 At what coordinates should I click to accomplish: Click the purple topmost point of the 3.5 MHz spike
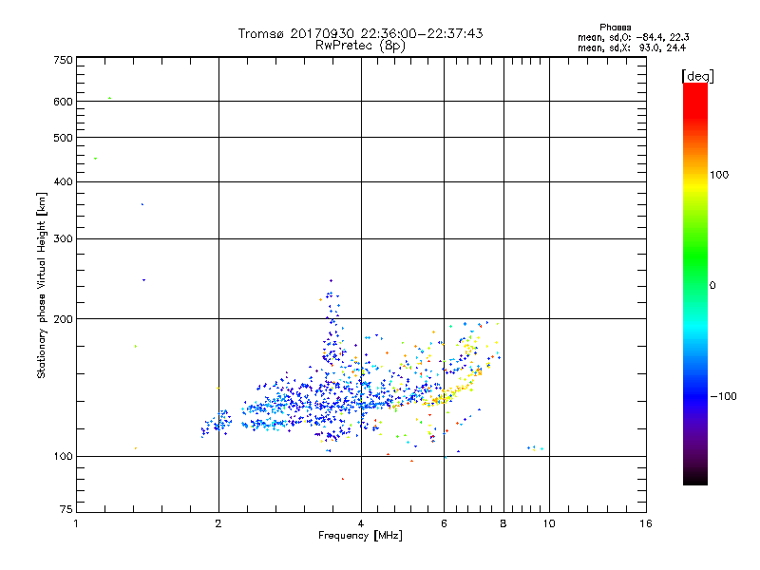click(x=331, y=280)
